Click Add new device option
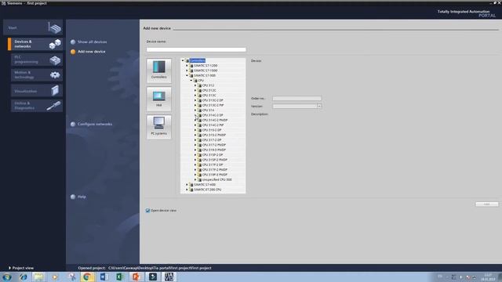Screen dimensions: 502x282 tap(92, 52)
